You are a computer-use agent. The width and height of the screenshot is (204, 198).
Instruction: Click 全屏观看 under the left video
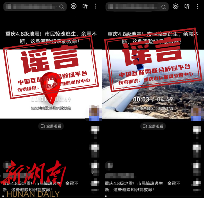[x=51, y=126]
